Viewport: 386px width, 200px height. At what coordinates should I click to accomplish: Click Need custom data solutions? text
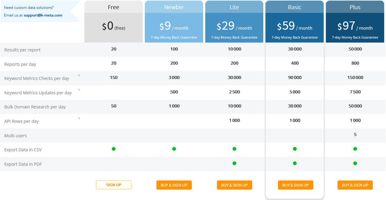tap(29, 8)
